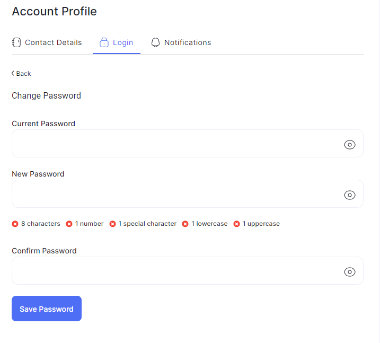This screenshot has width=380, height=343.
Task: Click red X icon beside 1 special character
Action: (112, 224)
